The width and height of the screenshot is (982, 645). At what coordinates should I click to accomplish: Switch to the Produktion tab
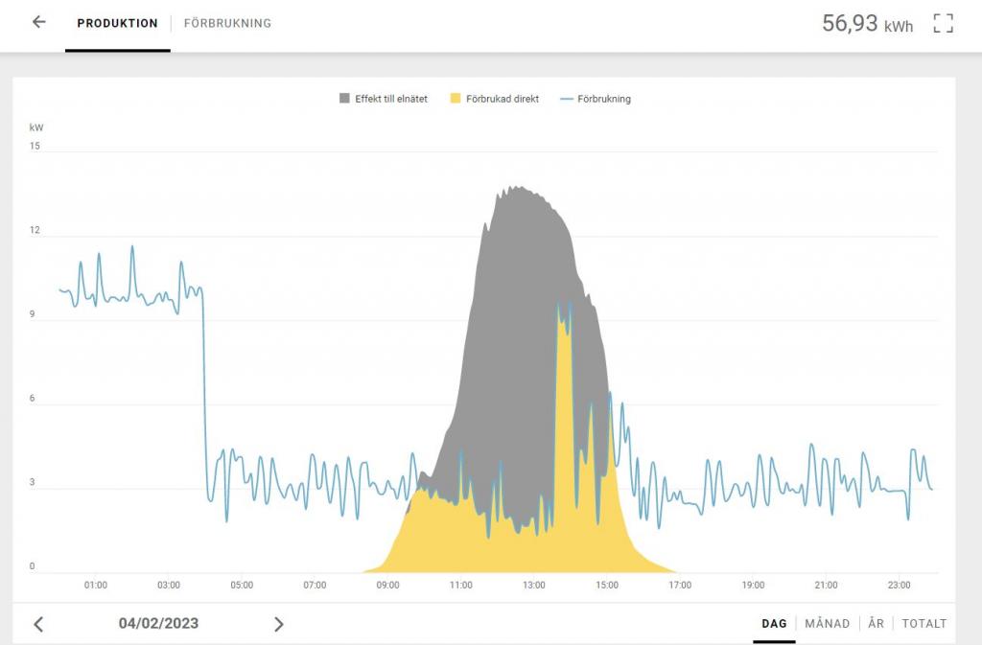[117, 23]
